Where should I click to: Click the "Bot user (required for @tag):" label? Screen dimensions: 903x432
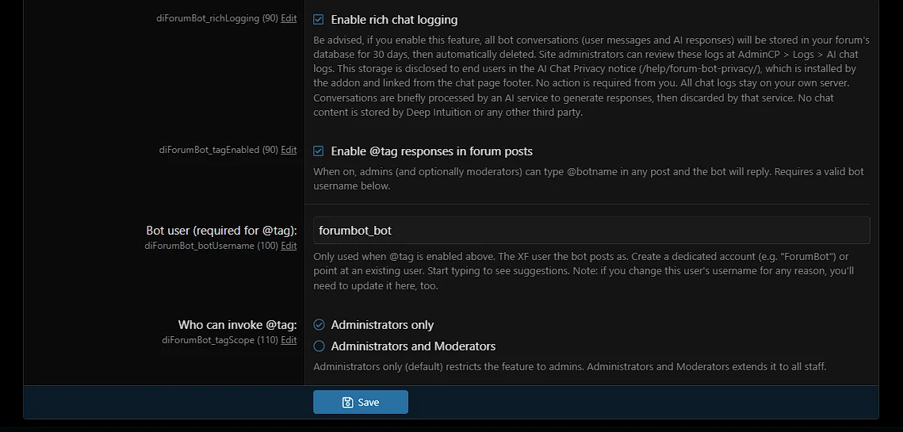click(x=221, y=231)
